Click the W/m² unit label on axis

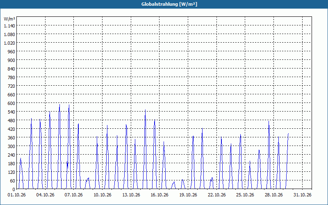[x=9, y=19]
